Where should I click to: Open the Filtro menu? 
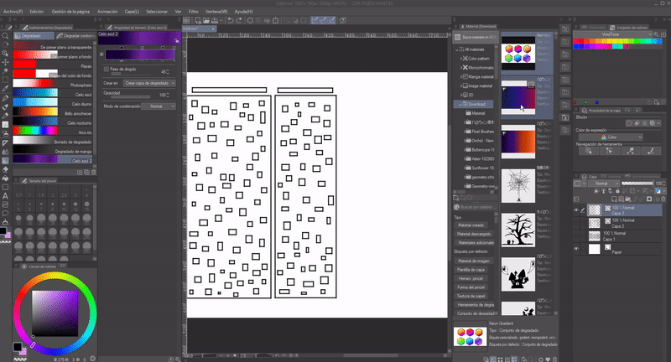[194, 13]
